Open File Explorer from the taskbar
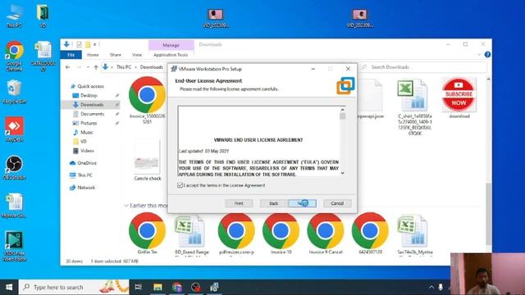Viewport: 525px width, 295px height. 157,287
